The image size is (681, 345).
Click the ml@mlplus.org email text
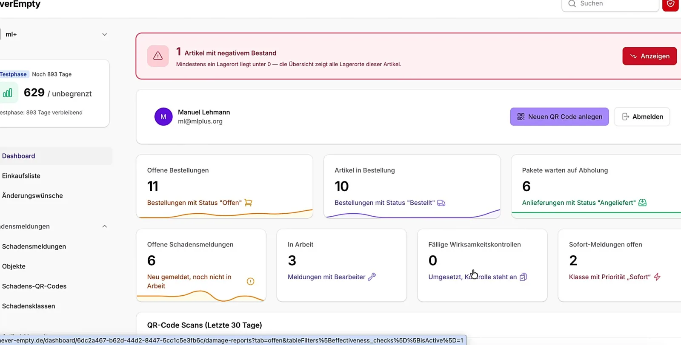[x=200, y=122]
